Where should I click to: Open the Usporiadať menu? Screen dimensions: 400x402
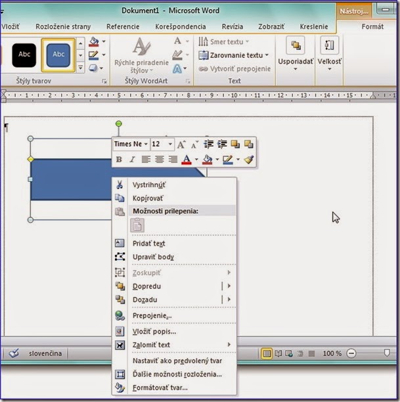pos(296,55)
